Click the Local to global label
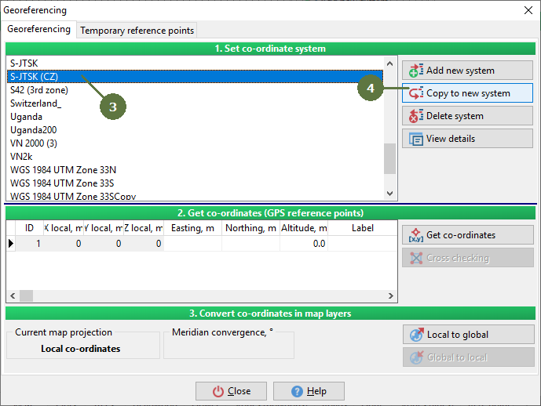Viewport: 541px width, 406px height. 458,335
